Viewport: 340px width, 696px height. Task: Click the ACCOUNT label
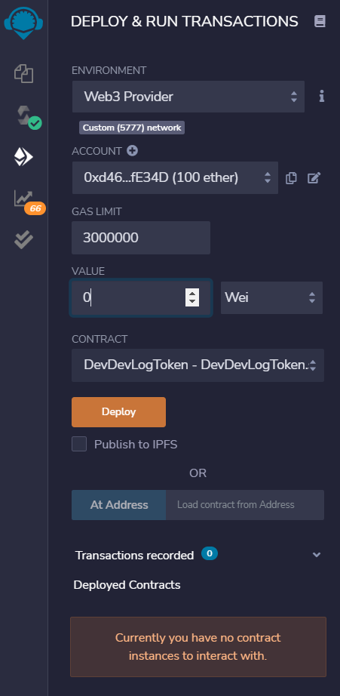[x=96, y=152]
